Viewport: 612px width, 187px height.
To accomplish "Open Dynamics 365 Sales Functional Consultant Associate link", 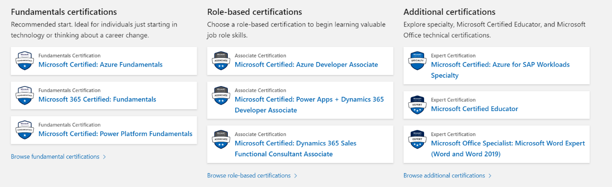I will pyautogui.click(x=296, y=149).
